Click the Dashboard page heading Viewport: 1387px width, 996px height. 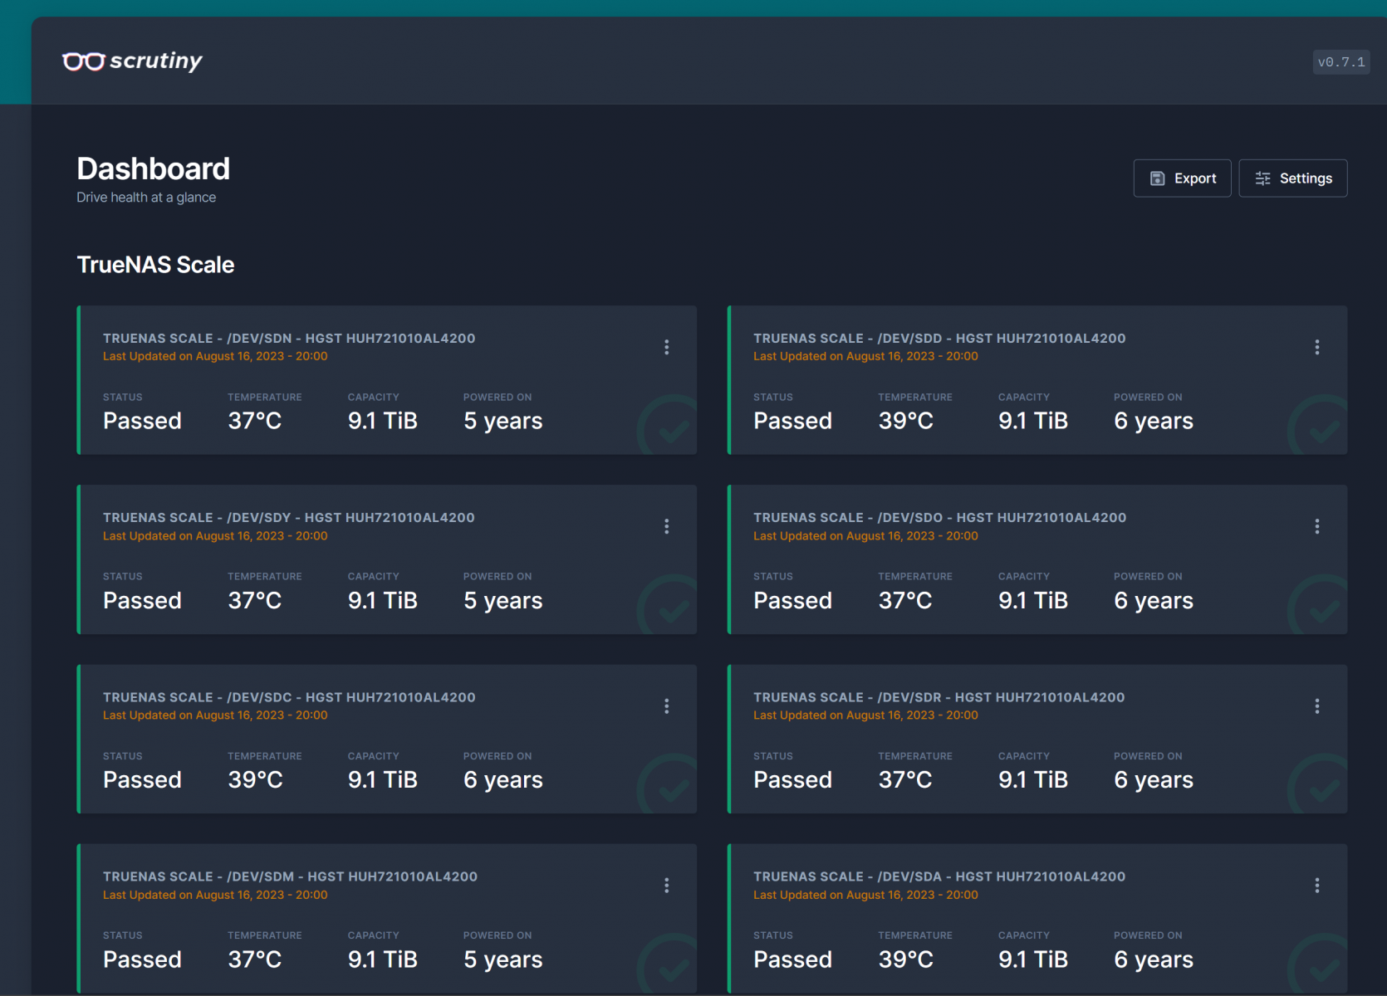click(x=154, y=168)
